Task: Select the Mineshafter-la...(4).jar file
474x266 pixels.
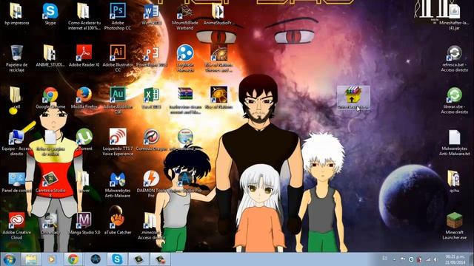Action: tap(454, 16)
